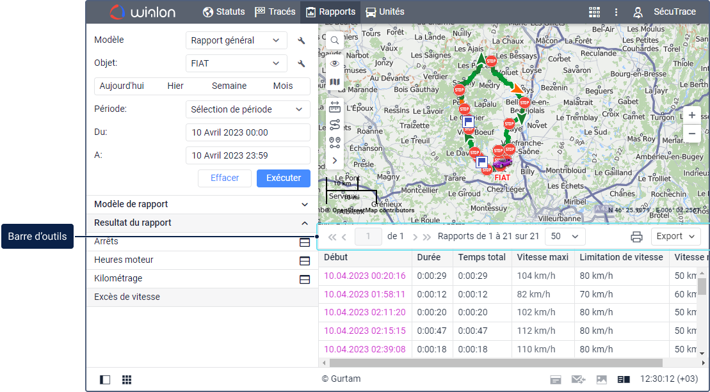The height and width of the screenshot is (392, 710).
Task: Choose the Hier period shortcut
Action: [x=175, y=86]
